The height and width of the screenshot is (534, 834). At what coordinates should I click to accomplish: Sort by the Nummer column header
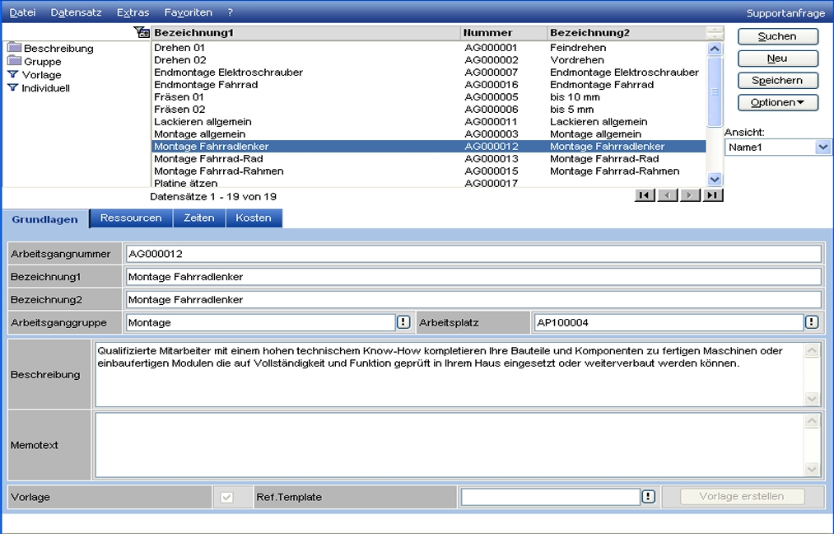[x=504, y=33]
